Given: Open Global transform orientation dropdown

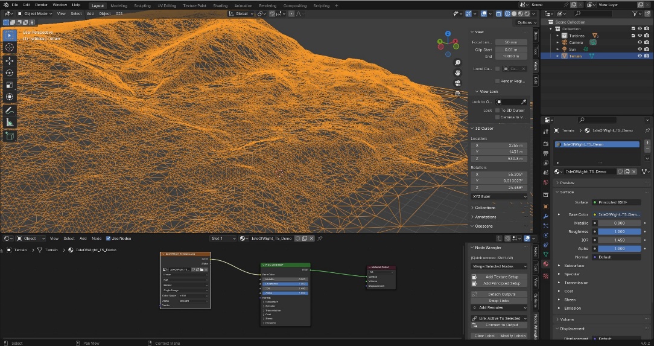Looking at the screenshot, I should pos(241,14).
